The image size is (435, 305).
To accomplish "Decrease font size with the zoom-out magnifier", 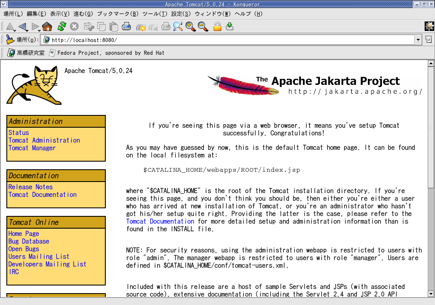I will pyautogui.click(x=203, y=27).
